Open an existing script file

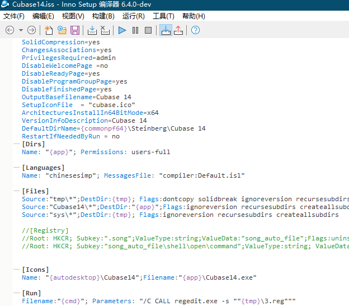click(62, 30)
